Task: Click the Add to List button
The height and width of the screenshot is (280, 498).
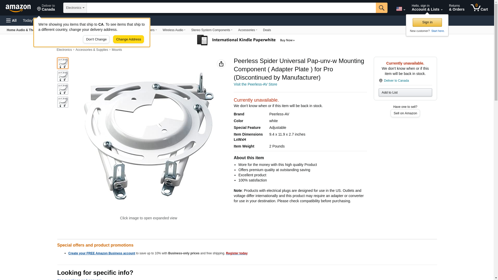Action: (x=405, y=93)
